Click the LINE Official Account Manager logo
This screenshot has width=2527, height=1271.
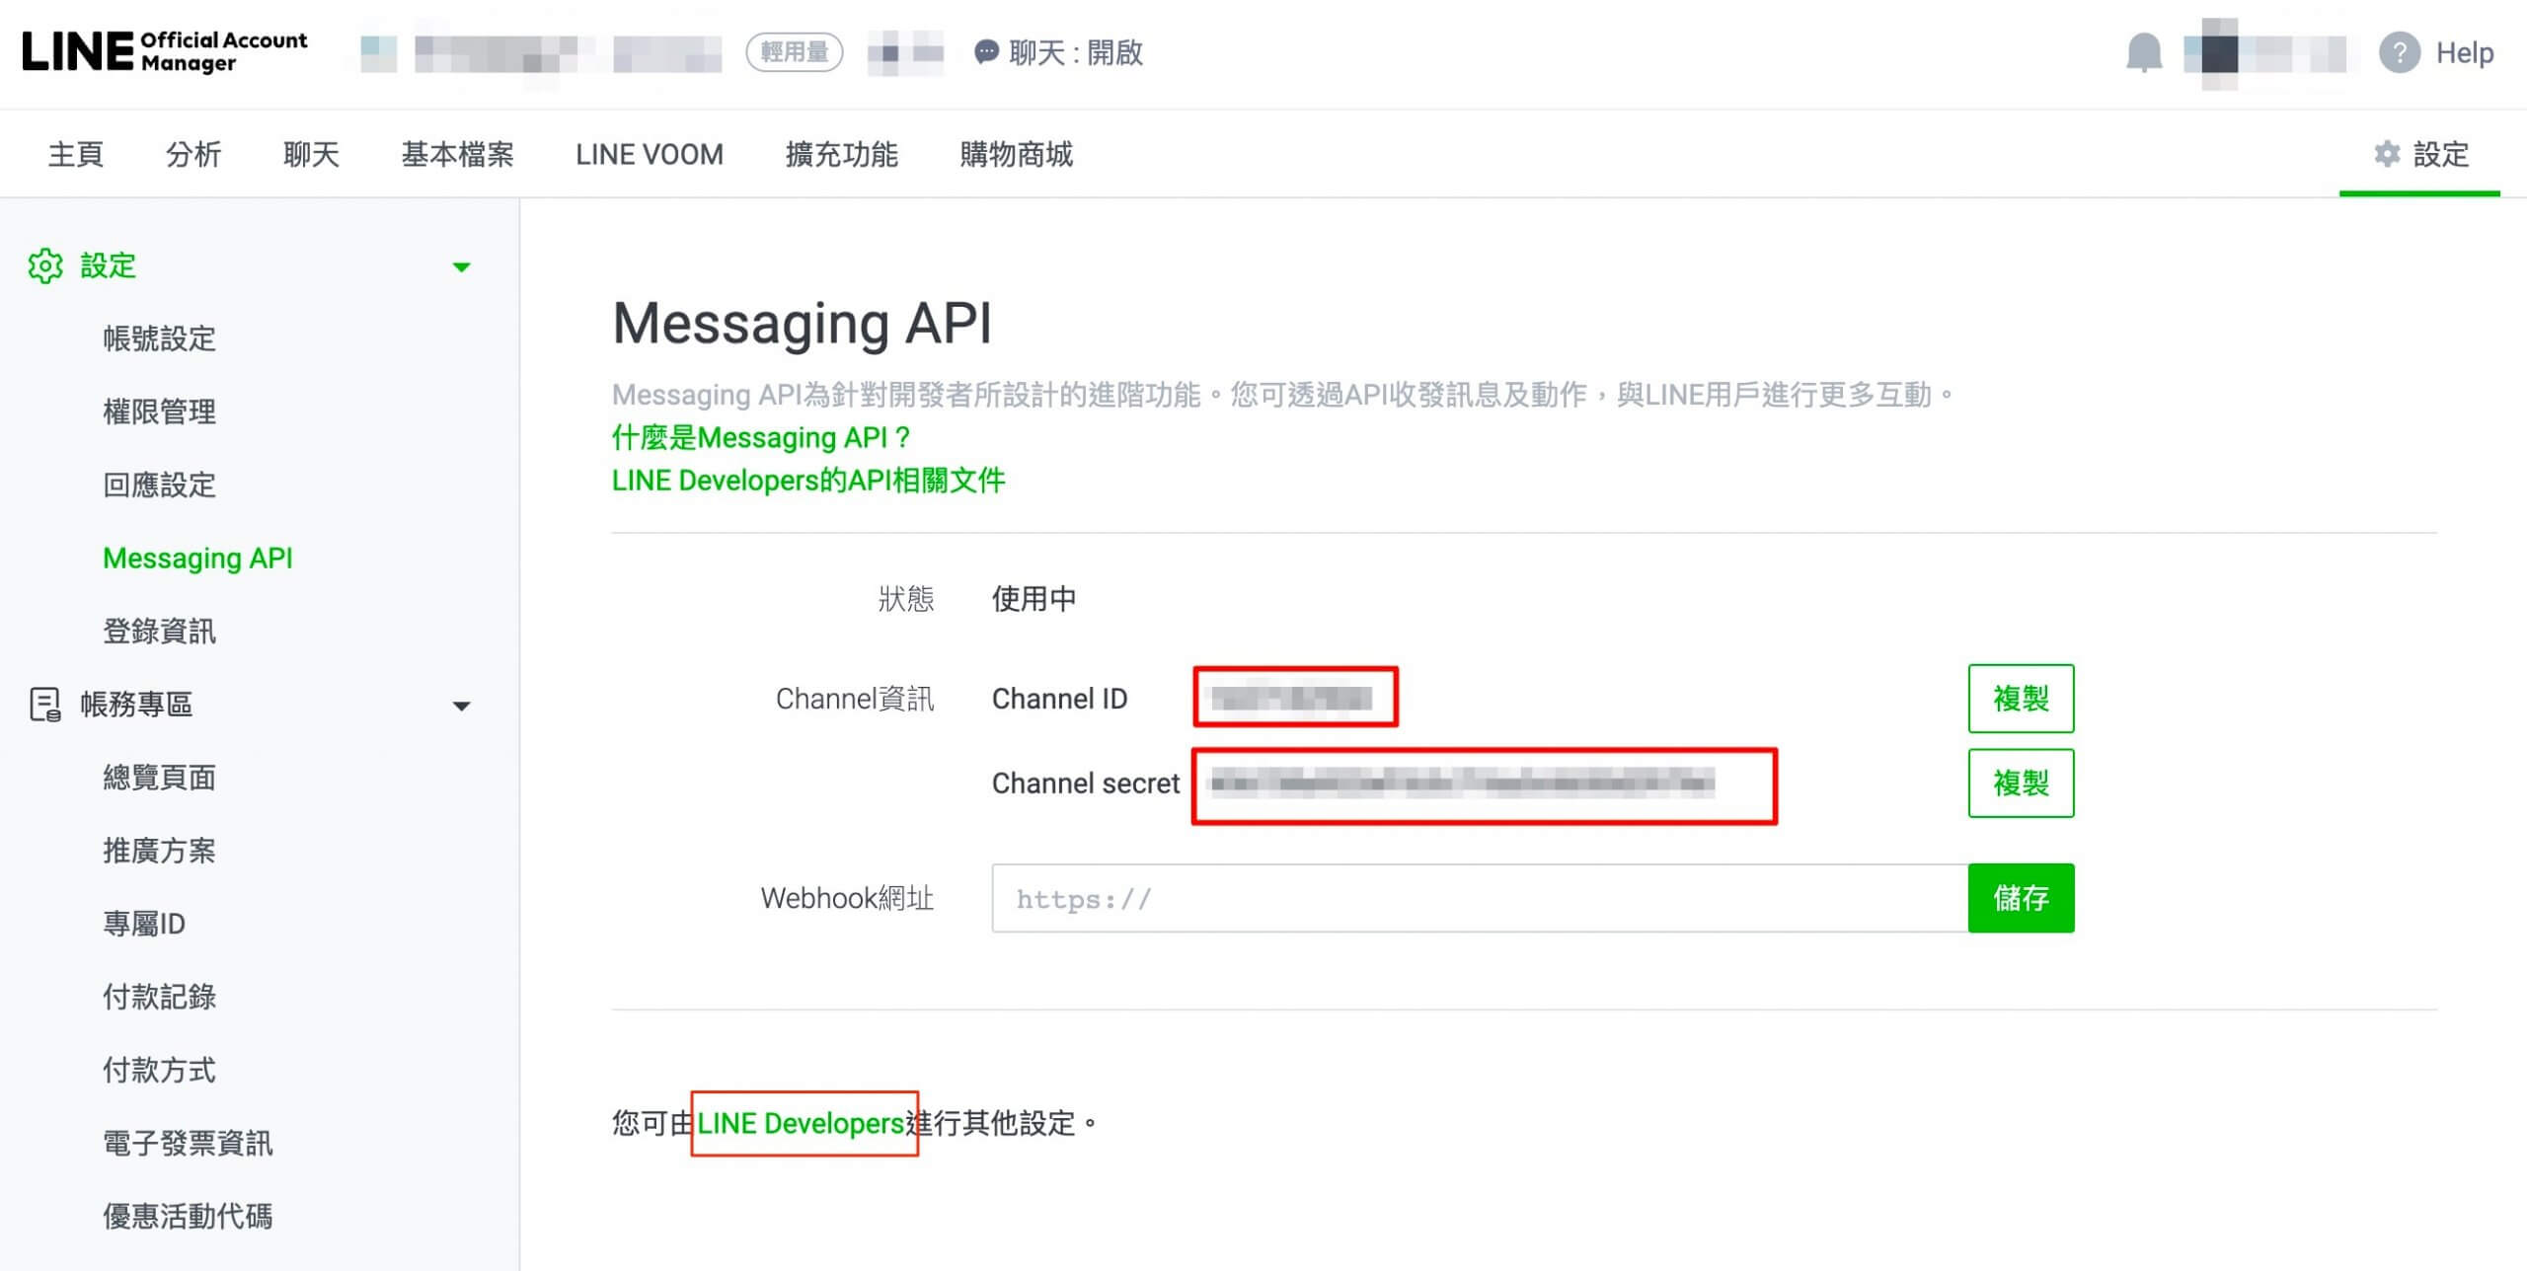165,51
